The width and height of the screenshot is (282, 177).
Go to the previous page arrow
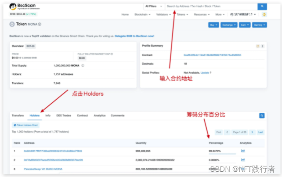pos(227,132)
